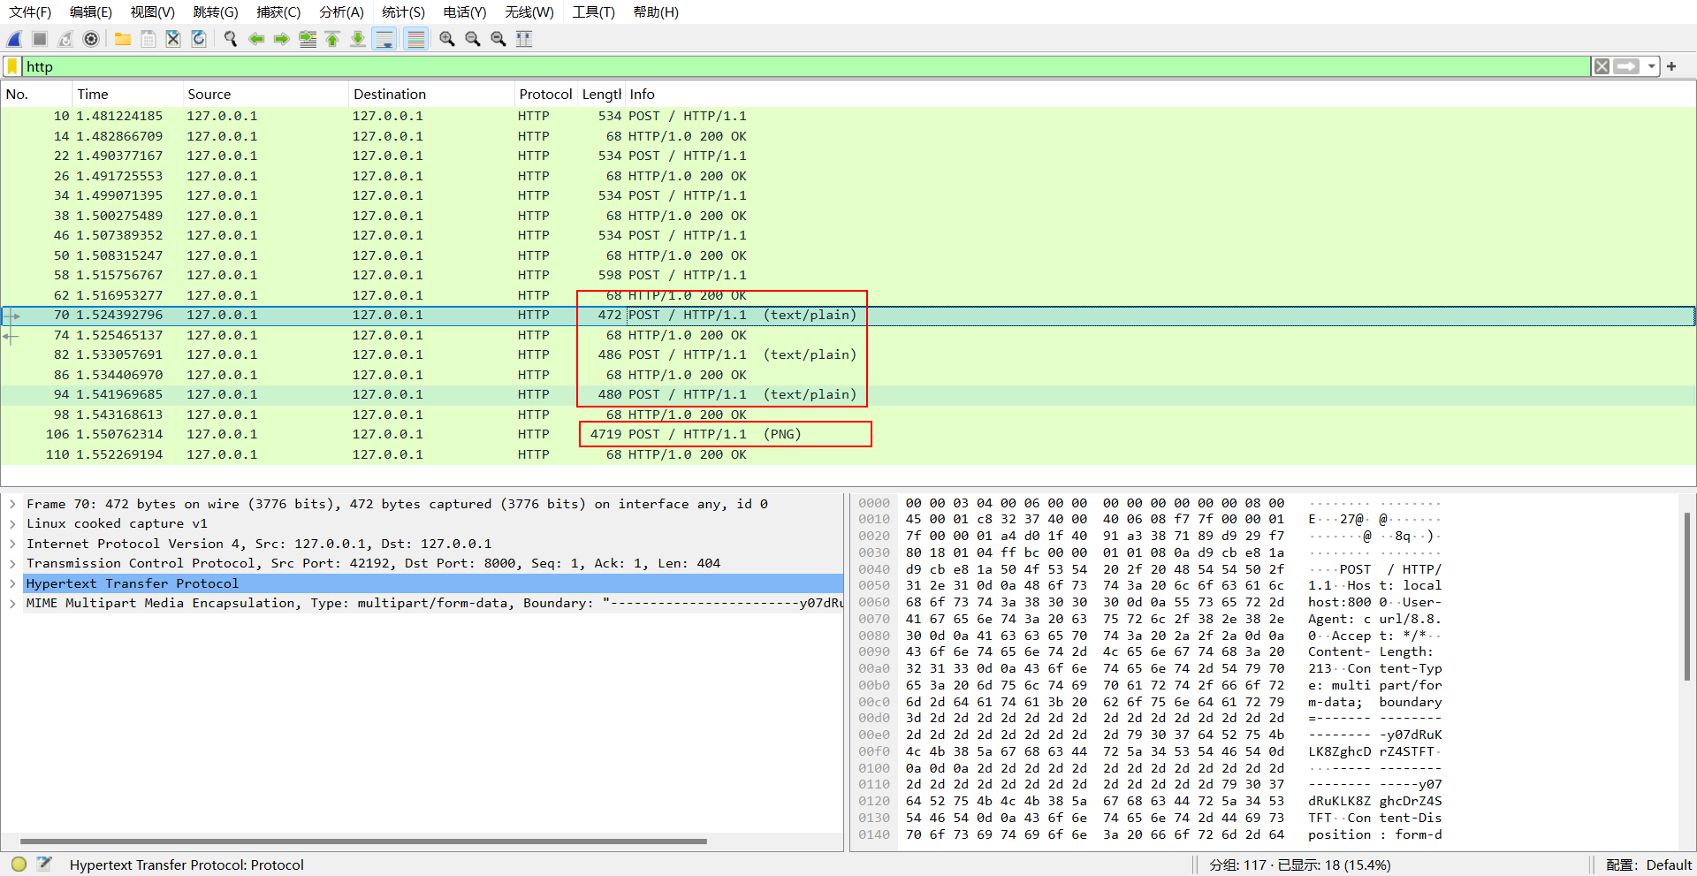Viewport: 1697px width, 876px height.
Task: Click the Protocol column header
Action: [545, 95]
